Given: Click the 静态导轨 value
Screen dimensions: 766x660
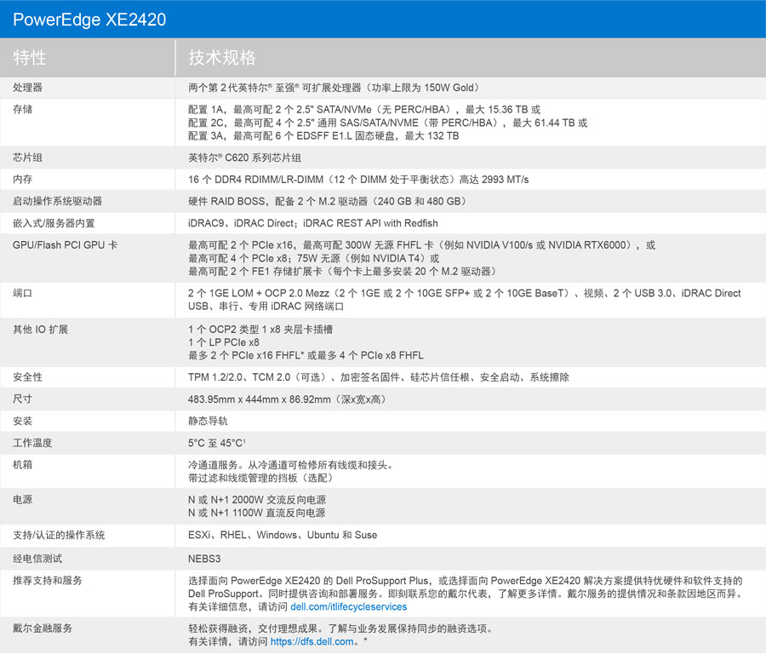Looking at the screenshot, I should [208, 421].
